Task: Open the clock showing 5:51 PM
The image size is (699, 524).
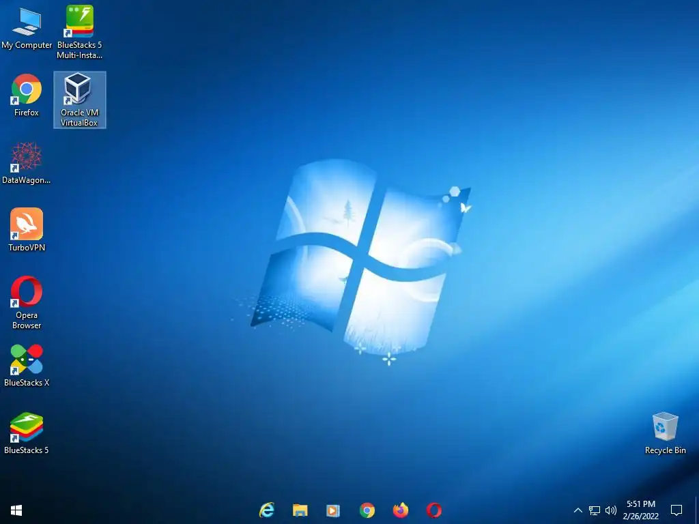Action: click(x=641, y=510)
